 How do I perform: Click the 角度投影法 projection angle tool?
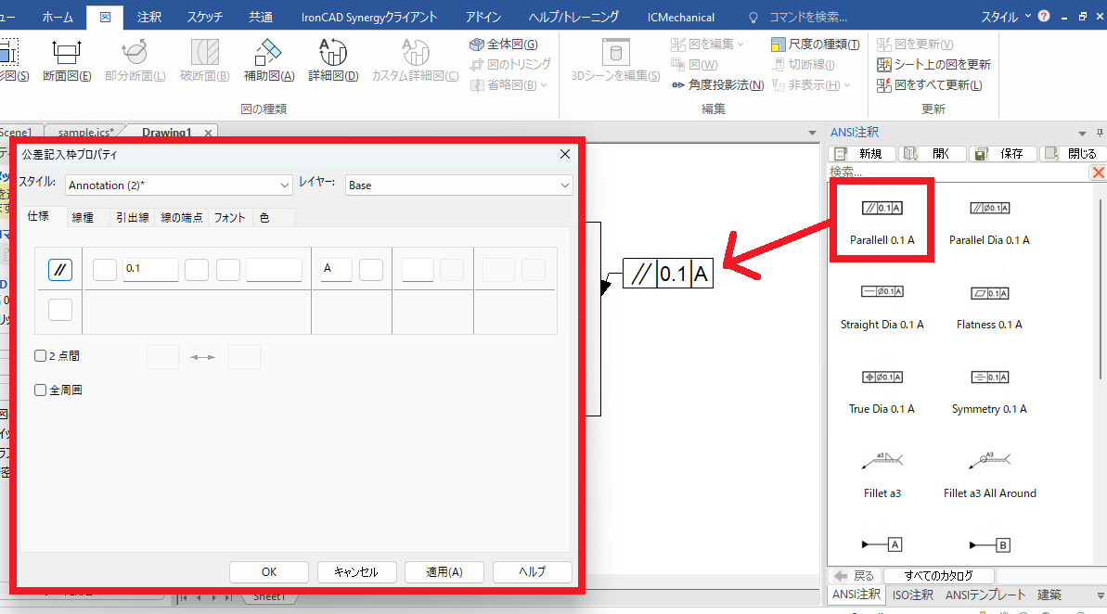[x=679, y=85]
